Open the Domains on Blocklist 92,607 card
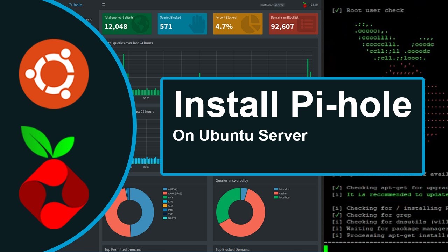 (294, 24)
